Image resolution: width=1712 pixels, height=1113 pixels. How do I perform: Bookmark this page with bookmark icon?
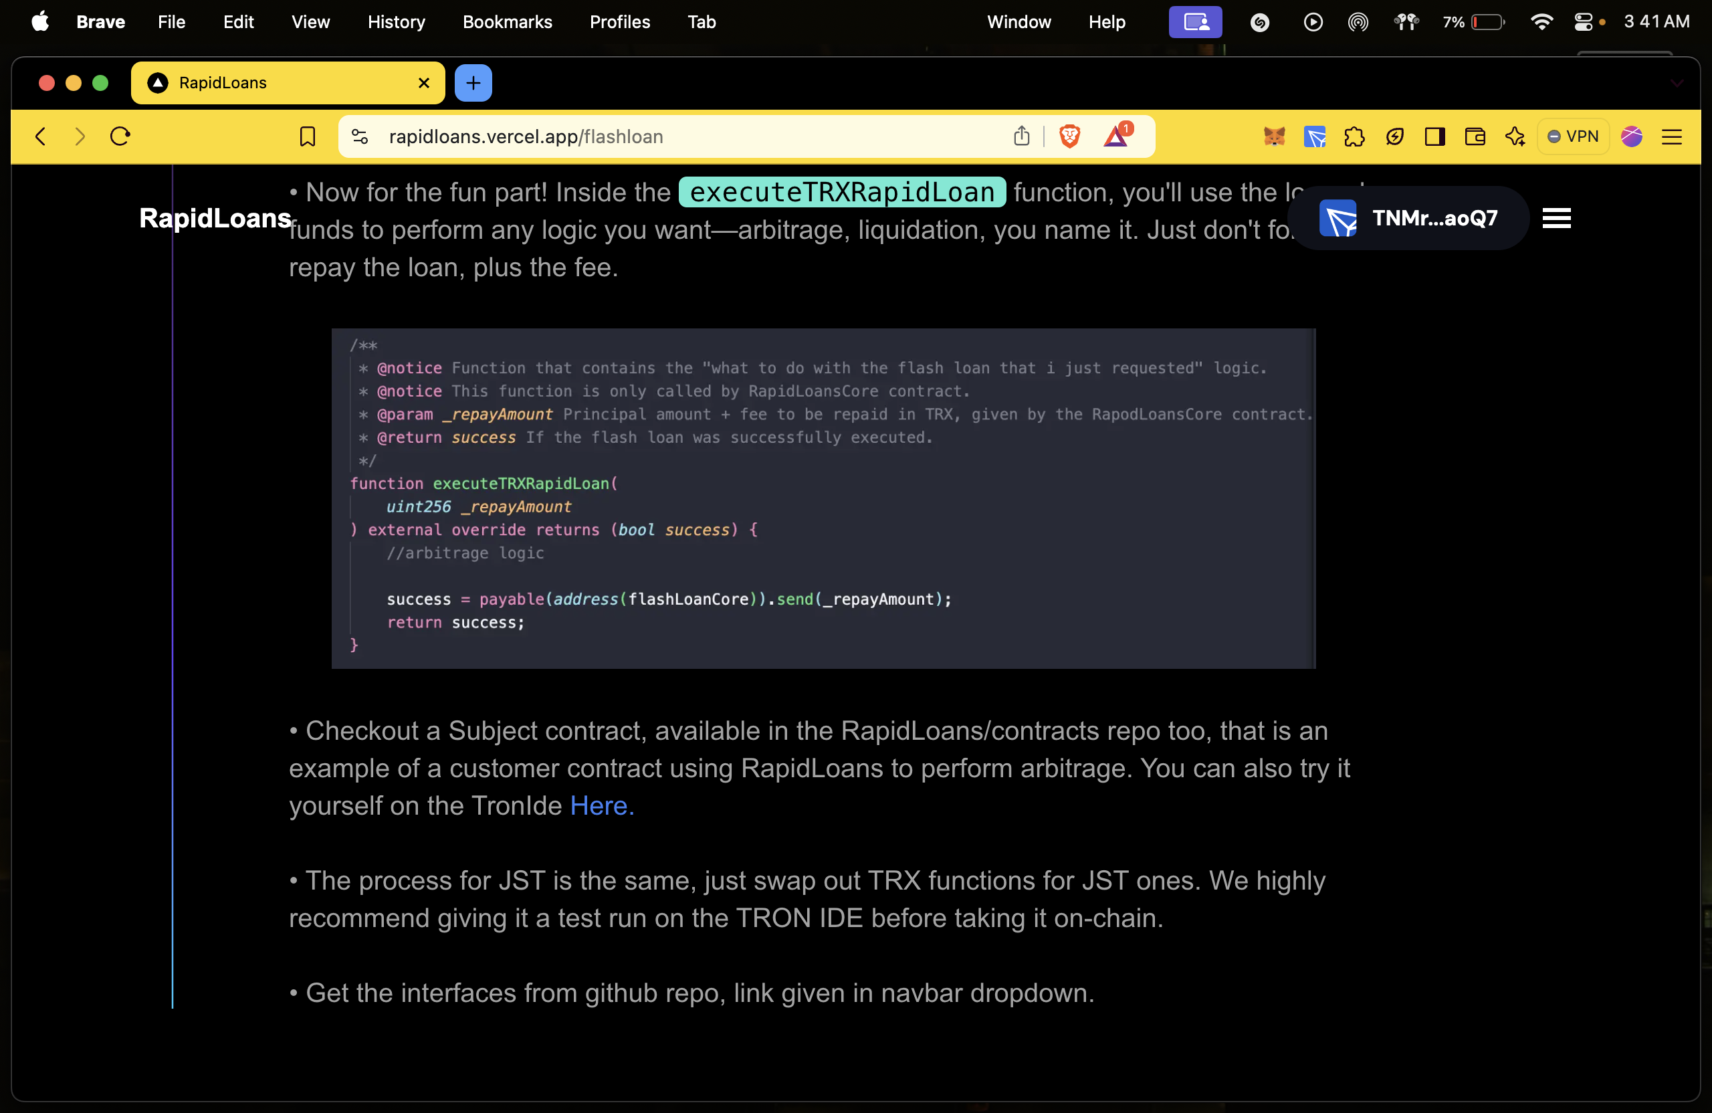[x=307, y=136]
